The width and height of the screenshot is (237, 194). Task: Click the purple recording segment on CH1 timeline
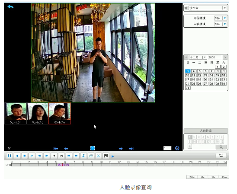pos(63,165)
